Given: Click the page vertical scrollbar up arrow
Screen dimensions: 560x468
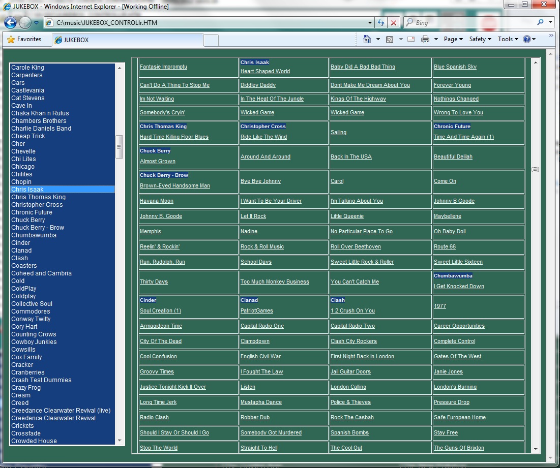Looking at the screenshot, I should pos(550,54).
